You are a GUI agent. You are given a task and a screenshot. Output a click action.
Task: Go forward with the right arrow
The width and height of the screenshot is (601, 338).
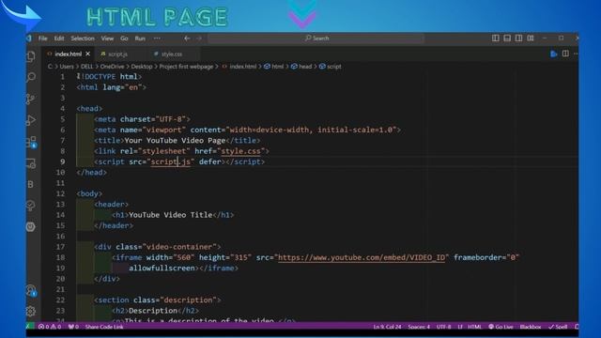pos(199,38)
